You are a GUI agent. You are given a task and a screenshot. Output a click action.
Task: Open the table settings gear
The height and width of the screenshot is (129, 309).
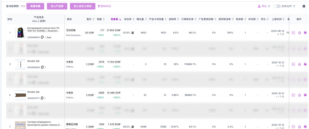(304, 6)
